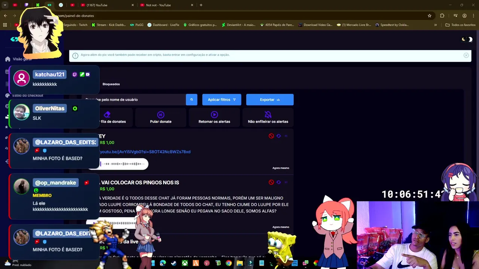Go back in browser history

pyautogui.click(x=5, y=16)
